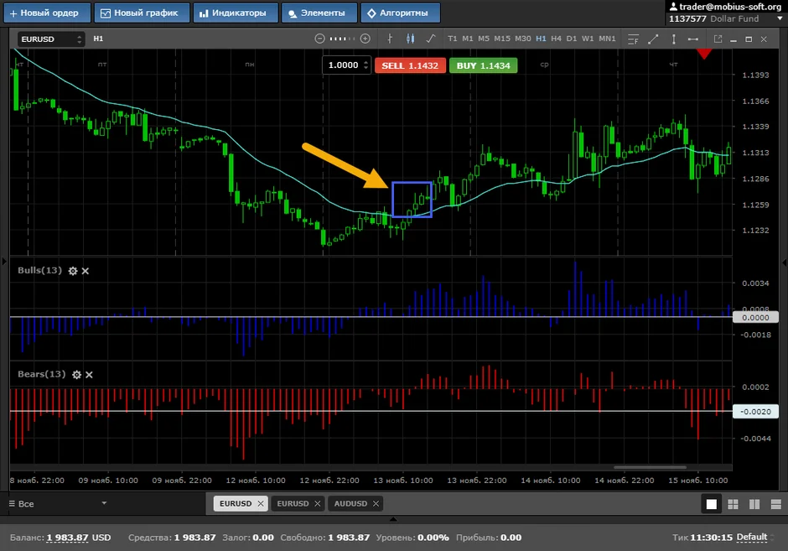The width and height of the screenshot is (788, 551).
Task: Detach chart into separate window
Action: [718, 39]
